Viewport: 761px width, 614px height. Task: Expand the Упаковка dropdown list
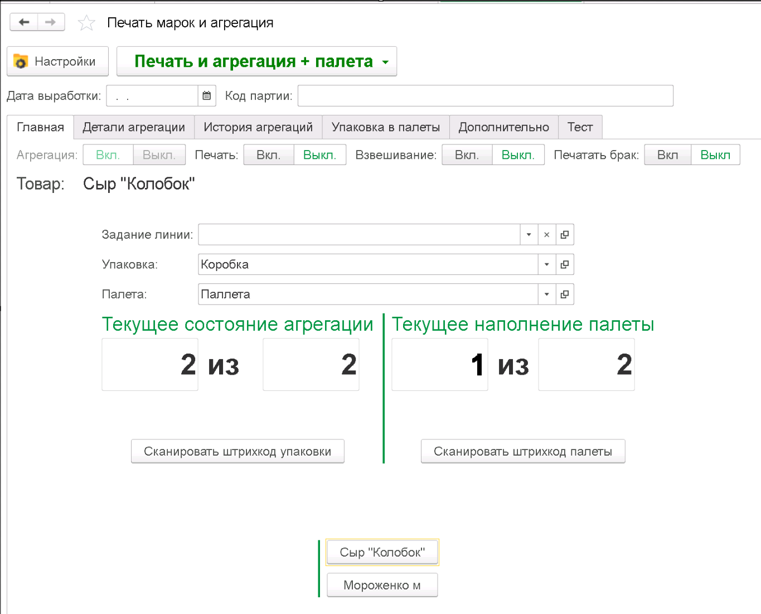tap(546, 264)
